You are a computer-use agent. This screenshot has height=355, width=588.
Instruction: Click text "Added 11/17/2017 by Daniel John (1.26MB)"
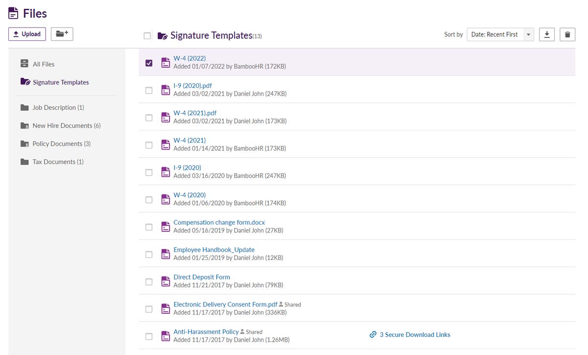231,340
